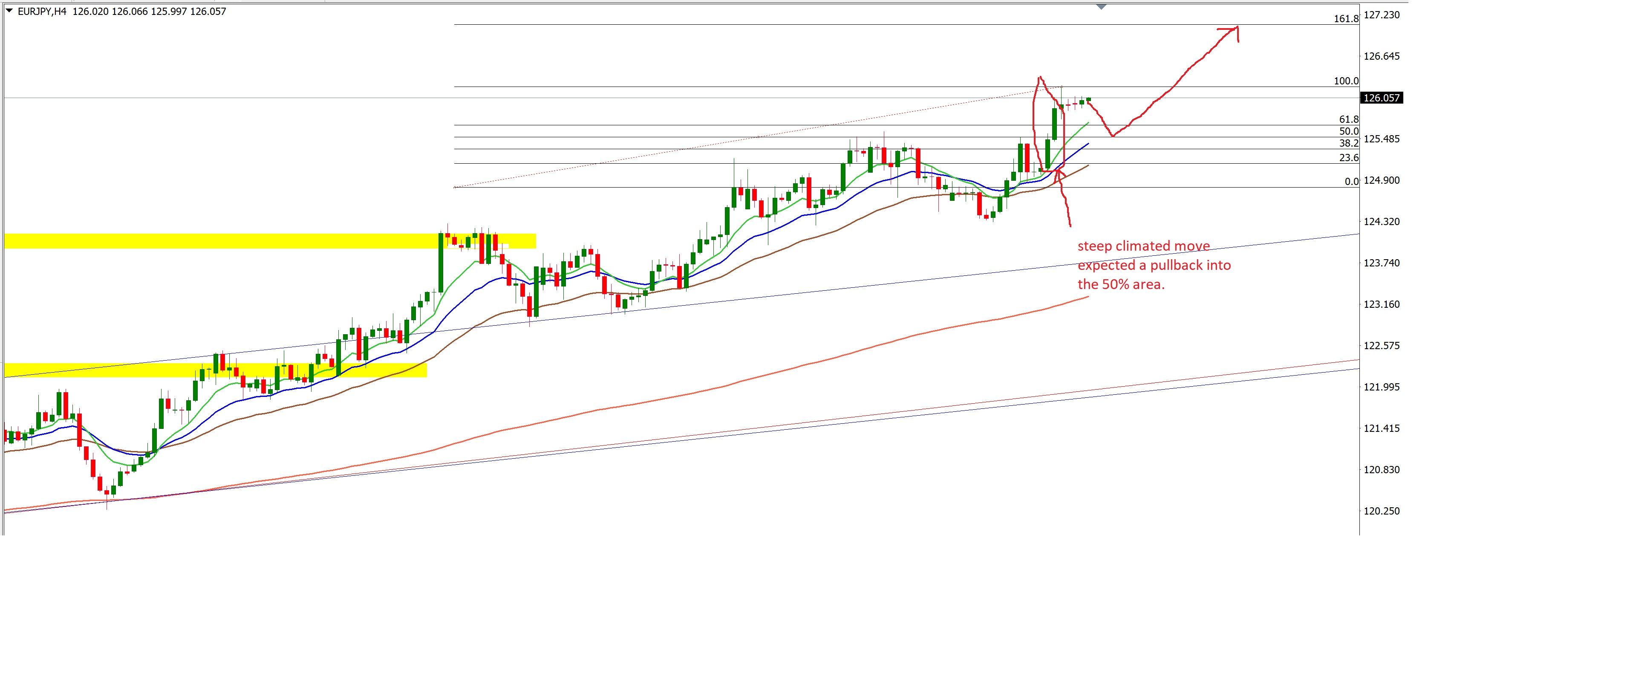Select the grey chart shift marker triangle
This screenshot has width=1633, height=697.
pyautogui.click(x=1101, y=6)
